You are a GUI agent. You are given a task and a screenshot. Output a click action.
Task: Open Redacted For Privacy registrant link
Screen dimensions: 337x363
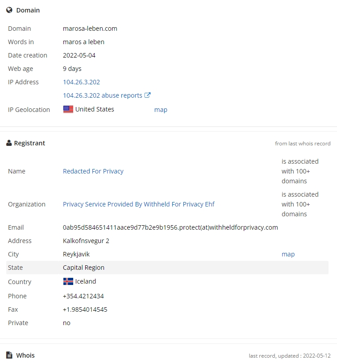coord(93,171)
